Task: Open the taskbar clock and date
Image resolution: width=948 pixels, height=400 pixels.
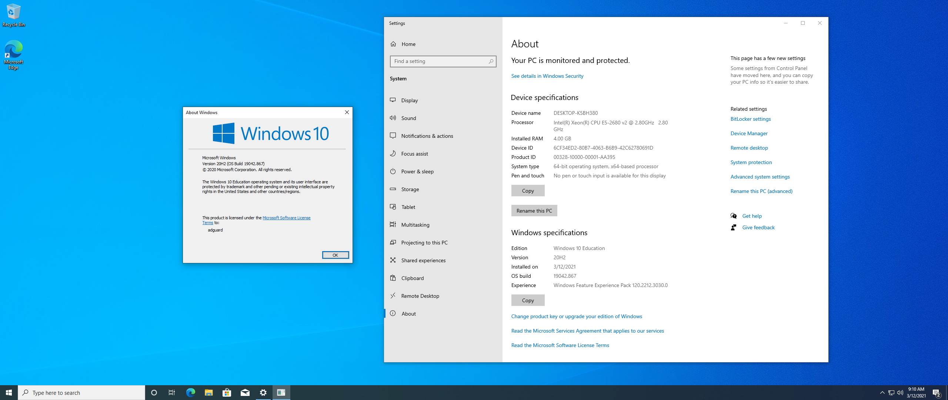Action: [x=916, y=393]
